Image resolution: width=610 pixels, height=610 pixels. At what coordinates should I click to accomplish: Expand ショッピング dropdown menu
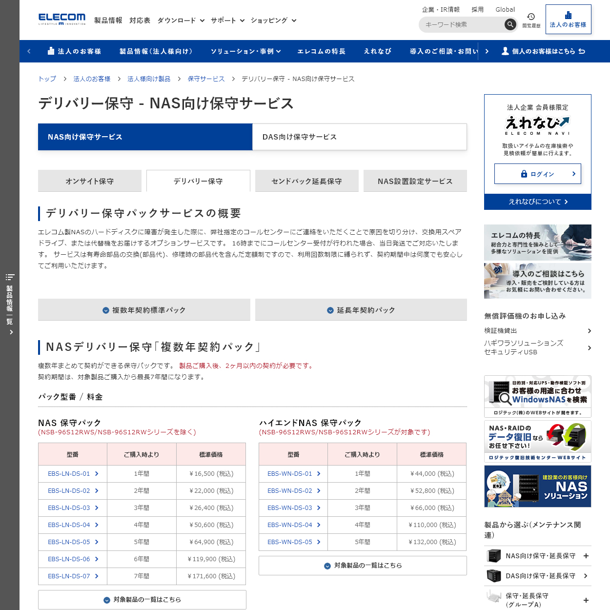[274, 20]
